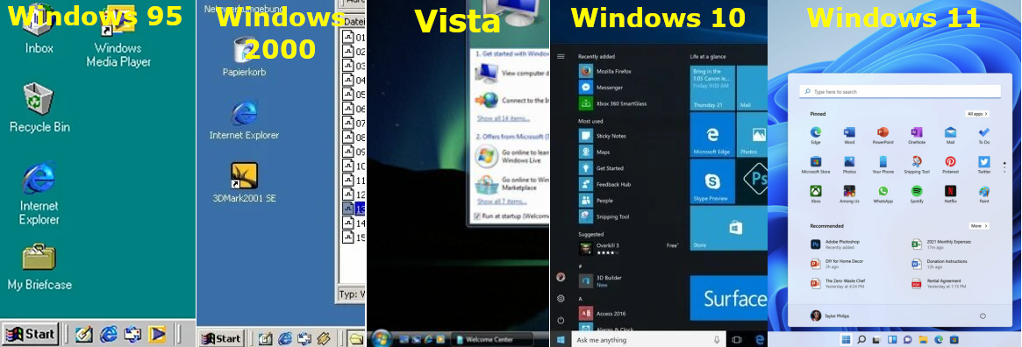Launch Snipping Tool in Windows 10 Start menu
The image size is (1022, 347).
point(604,216)
